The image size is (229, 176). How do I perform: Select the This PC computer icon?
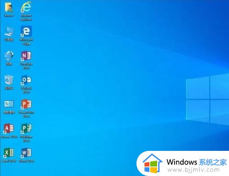point(9,32)
